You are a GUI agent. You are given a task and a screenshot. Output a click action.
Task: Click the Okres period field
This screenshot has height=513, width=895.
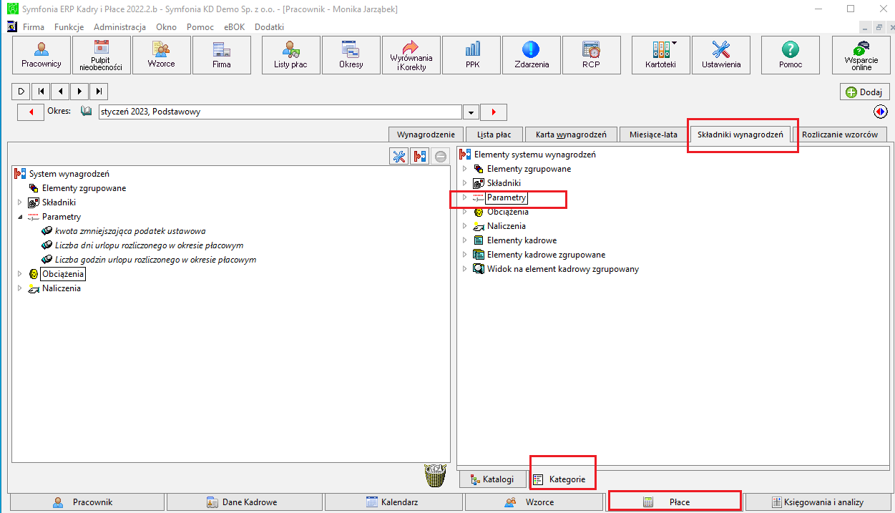pos(280,112)
